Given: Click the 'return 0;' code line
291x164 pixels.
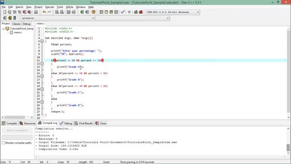Looking at the screenshot, I should [x=58, y=112].
